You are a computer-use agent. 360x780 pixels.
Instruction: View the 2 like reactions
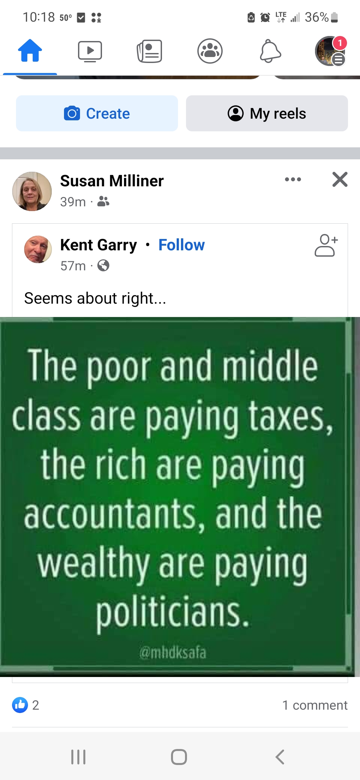[26, 705]
